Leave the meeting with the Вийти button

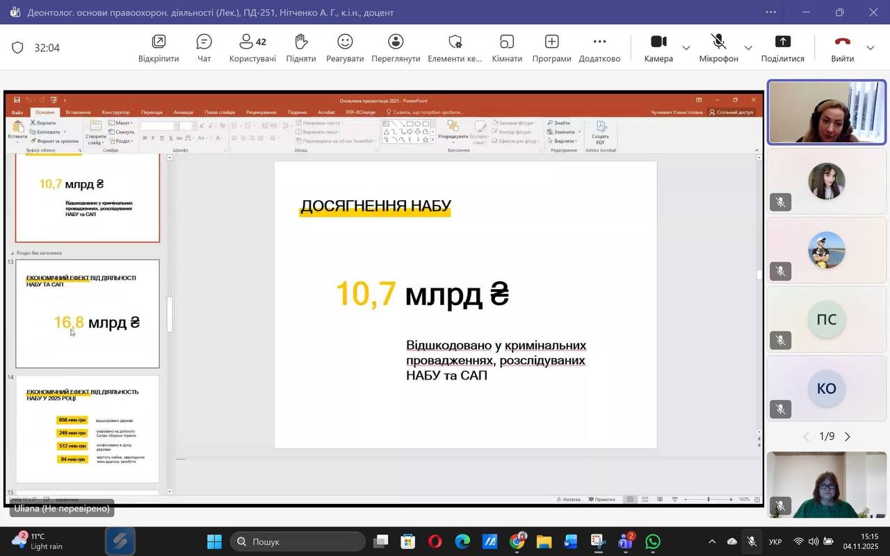tap(842, 47)
